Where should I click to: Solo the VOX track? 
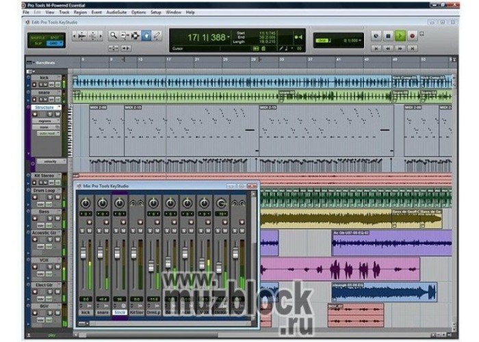(50, 267)
